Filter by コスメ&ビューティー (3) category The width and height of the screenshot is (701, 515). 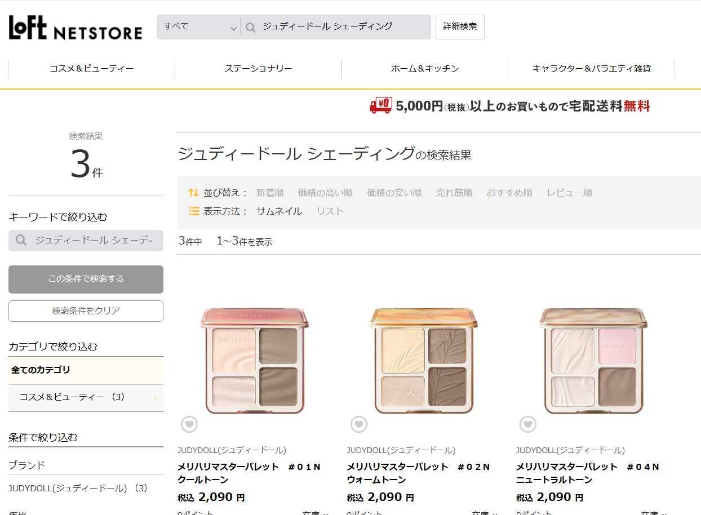(86, 398)
